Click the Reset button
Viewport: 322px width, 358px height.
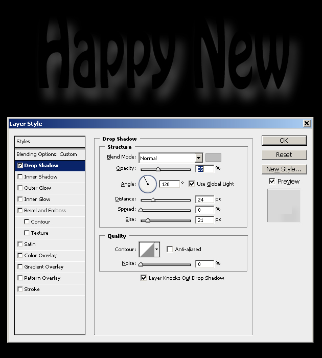tap(284, 155)
